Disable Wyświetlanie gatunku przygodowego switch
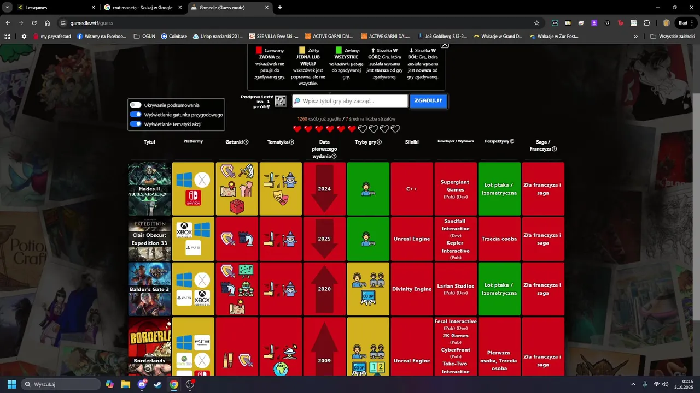 (136, 115)
